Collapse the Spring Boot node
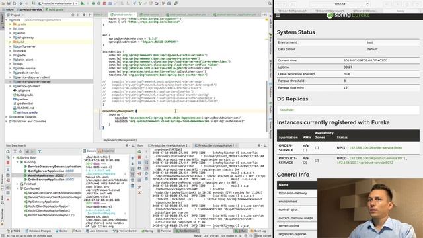The width and height of the screenshot is (423, 238). click(x=13, y=158)
